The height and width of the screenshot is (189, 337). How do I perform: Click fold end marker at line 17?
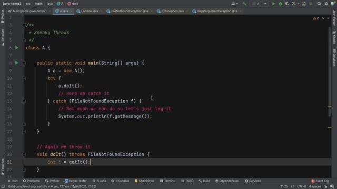(x=24, y=132)
